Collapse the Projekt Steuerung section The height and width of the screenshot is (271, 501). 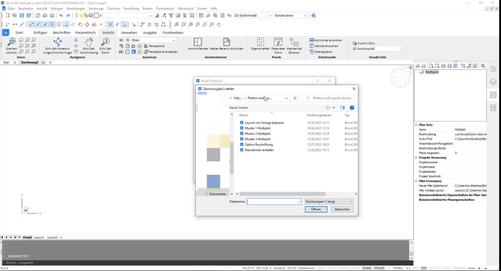pos(416,157)
